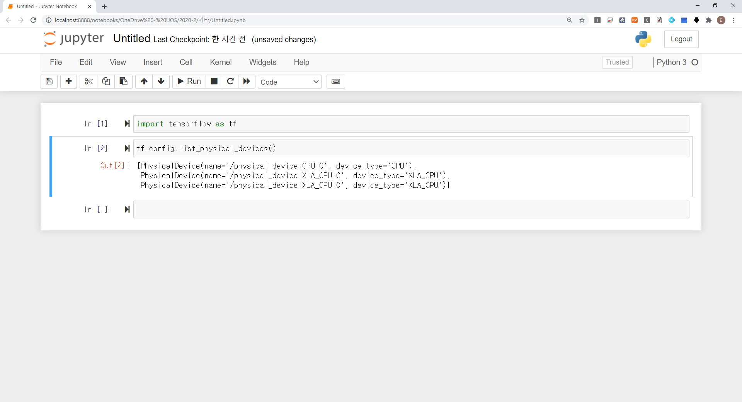The width and height of the screenshot is (742, 402).
Task: Run cell In [2] with its run icon
Action: click(x=127, y=148)
